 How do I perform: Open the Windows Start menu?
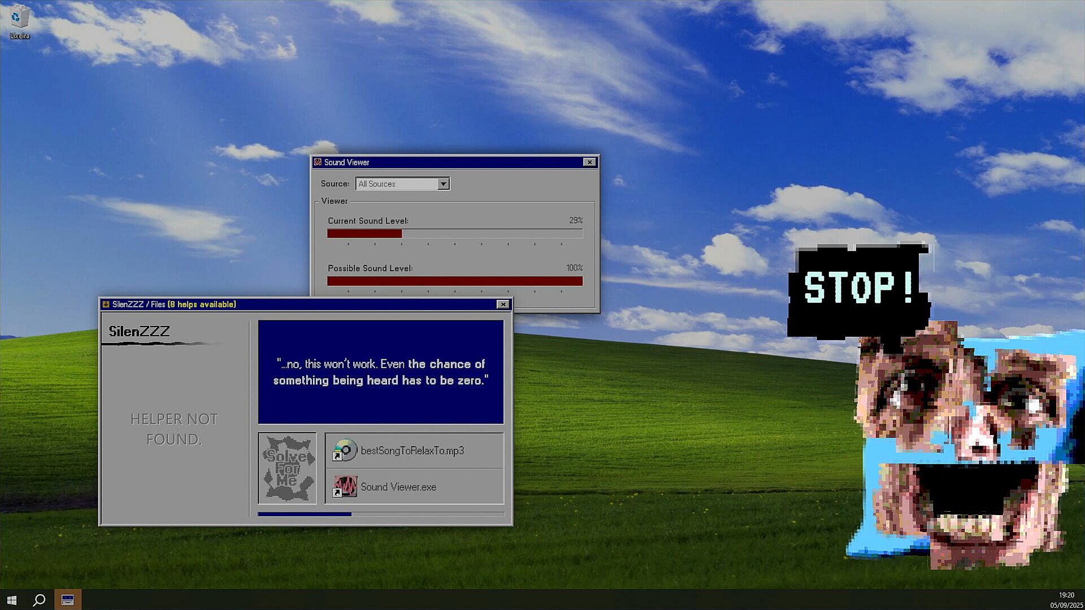point(12,600)
